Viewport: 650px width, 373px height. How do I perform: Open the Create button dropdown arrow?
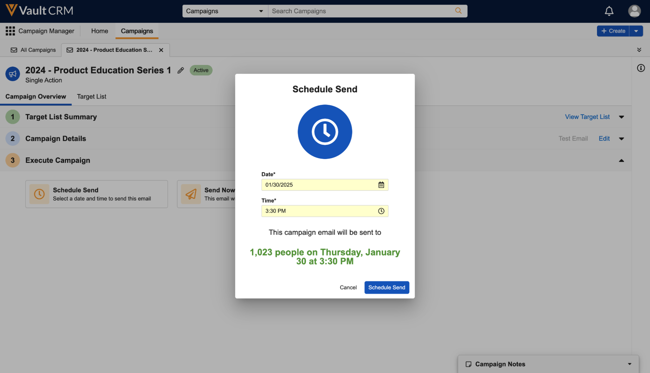coord(636,31)
